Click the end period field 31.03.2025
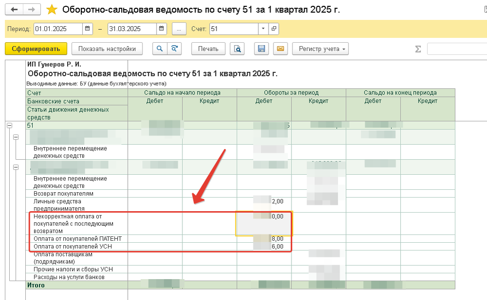 point(132,29)
